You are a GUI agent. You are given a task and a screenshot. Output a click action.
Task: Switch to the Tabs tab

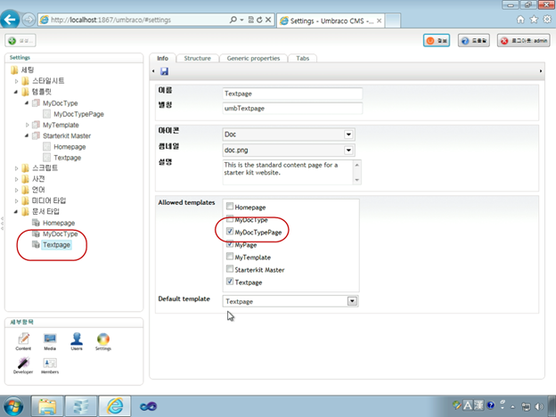coord(302,58)
